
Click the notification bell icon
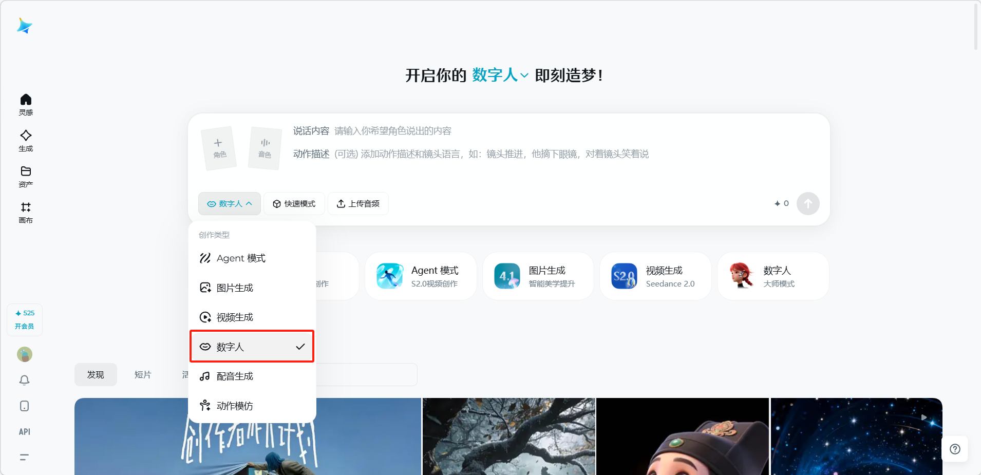tap(25, 380)
